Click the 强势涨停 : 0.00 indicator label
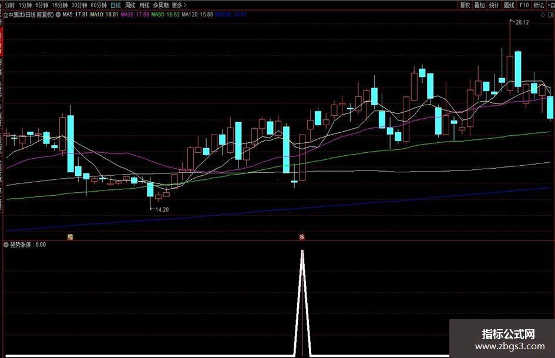 pyautogui.click(x=28, y=245)
